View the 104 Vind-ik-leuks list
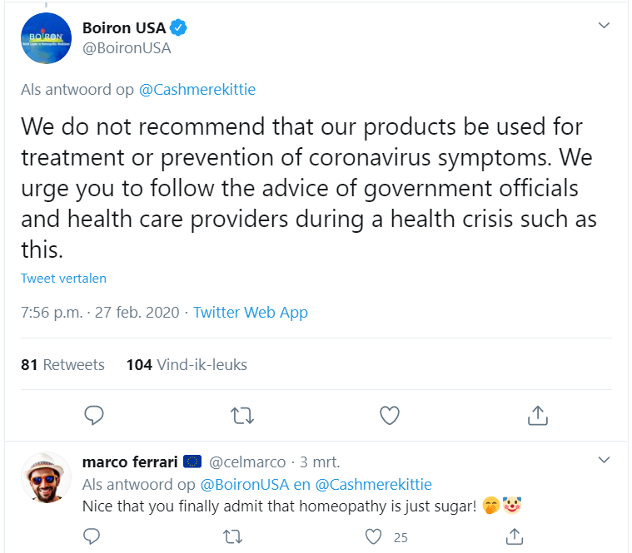The width and height of the screenshot is (632, 553). (x=187, y=364)
